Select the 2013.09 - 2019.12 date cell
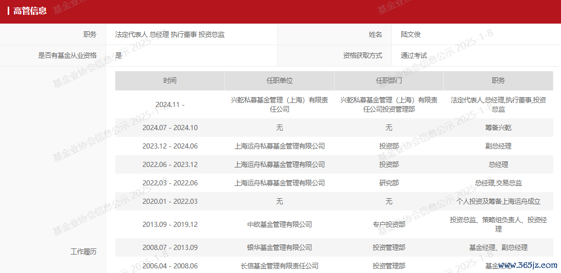The image size is (561, 273). click(x=170, y=225)
